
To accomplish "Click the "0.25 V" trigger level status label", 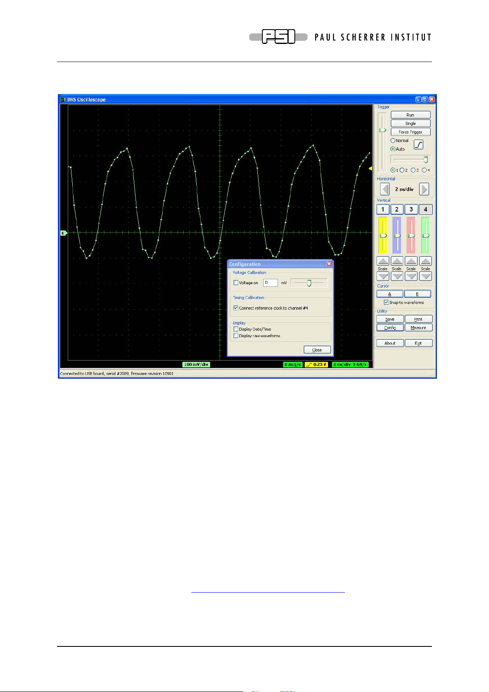I will [x=316, y=364].
